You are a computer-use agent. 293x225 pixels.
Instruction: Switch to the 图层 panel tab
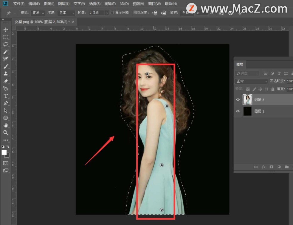coord(240,64)
